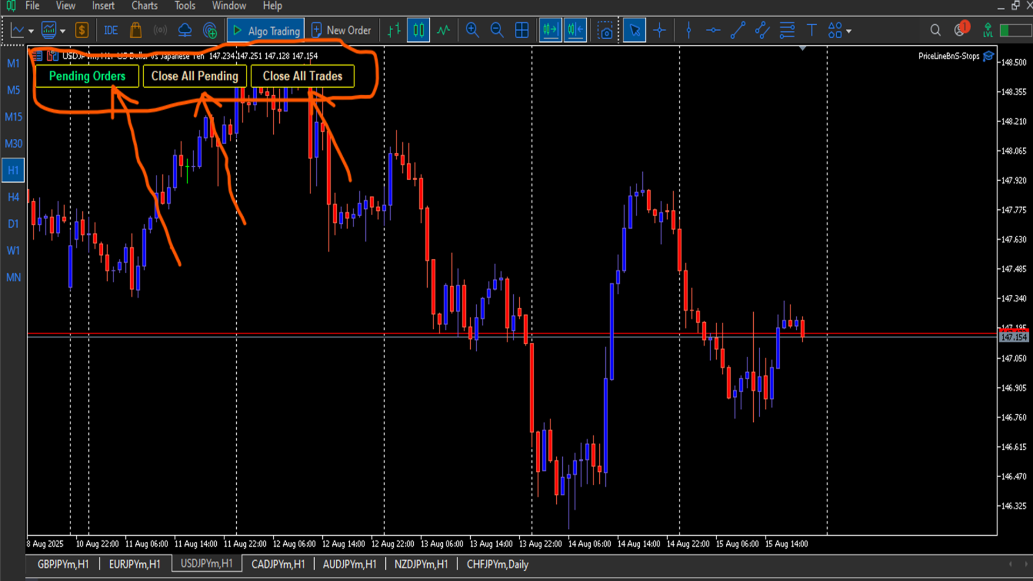Select the trendline drawing tool
This screenshot has width=1033, height=581.
pyautogui.click(x=738, y=31)
